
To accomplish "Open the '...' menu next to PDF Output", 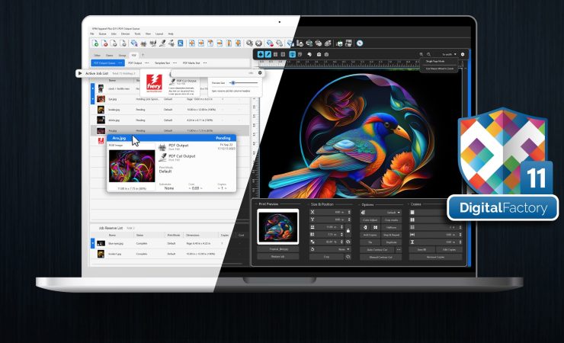I will 147,63.
